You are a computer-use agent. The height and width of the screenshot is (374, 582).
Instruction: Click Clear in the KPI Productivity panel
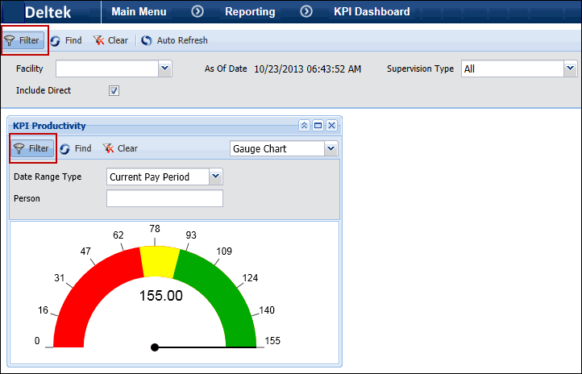tap(120, 148)
